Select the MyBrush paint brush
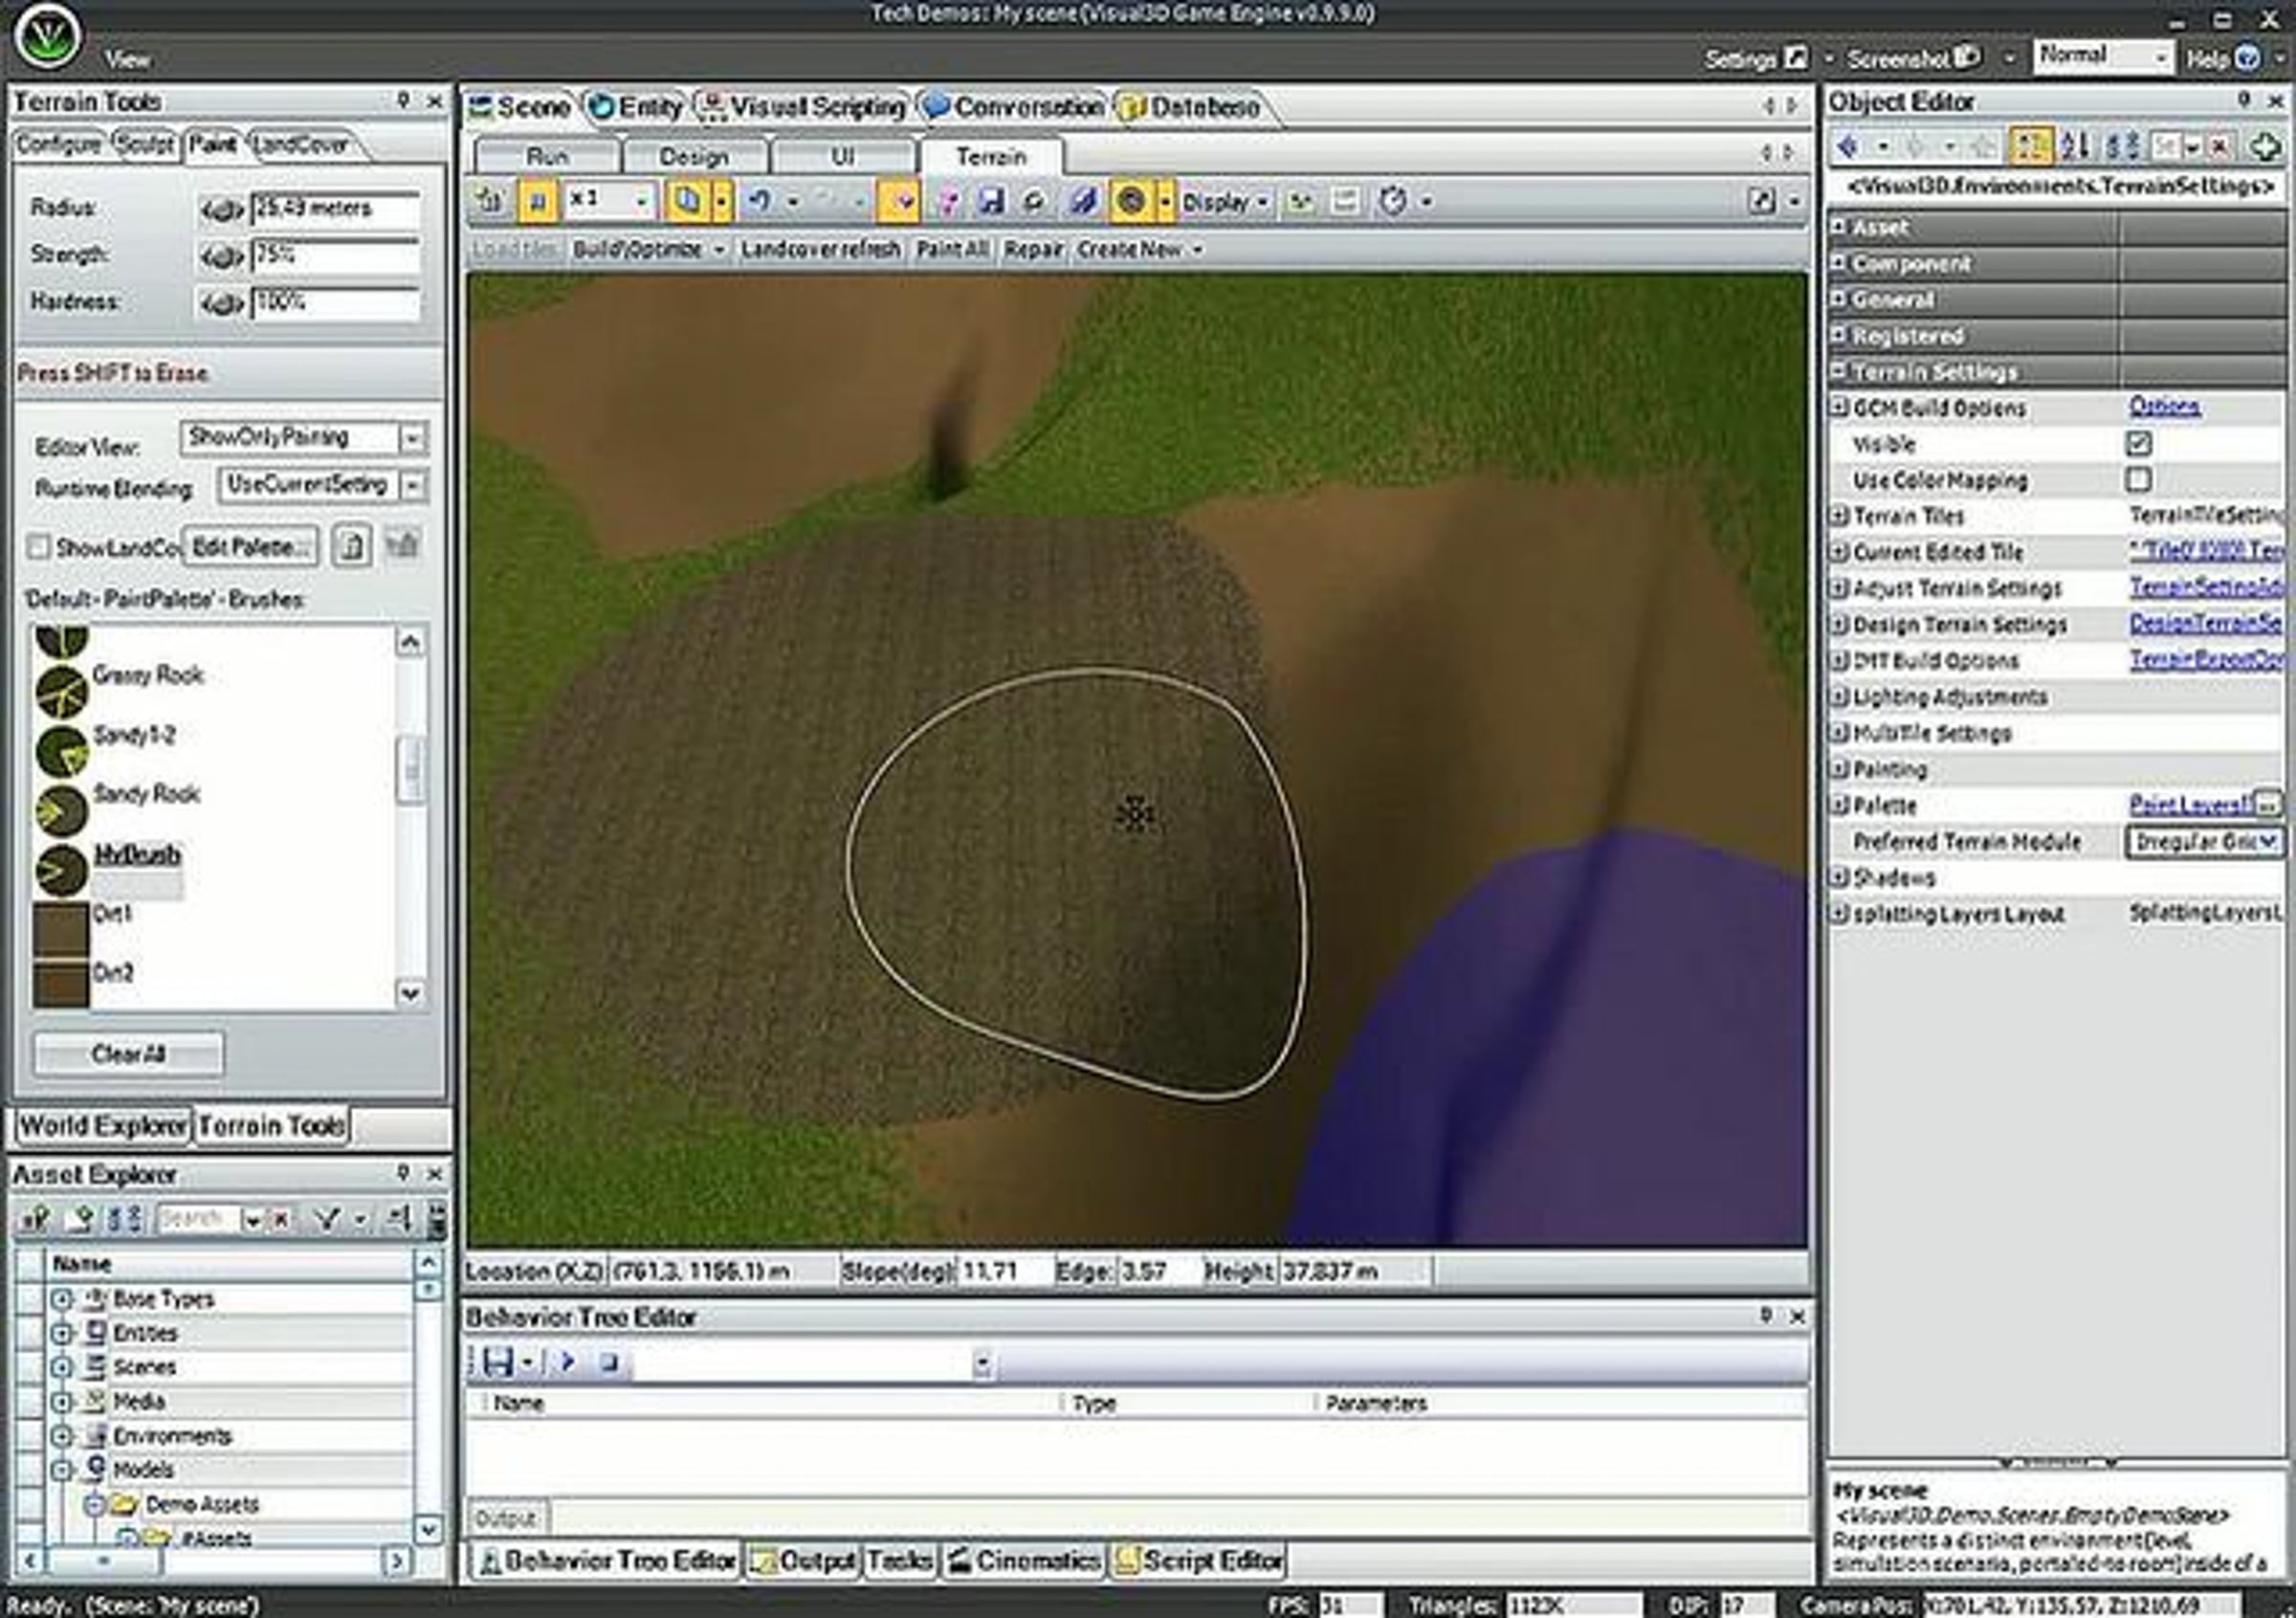2296x1618 pixels. pos(137,855)
